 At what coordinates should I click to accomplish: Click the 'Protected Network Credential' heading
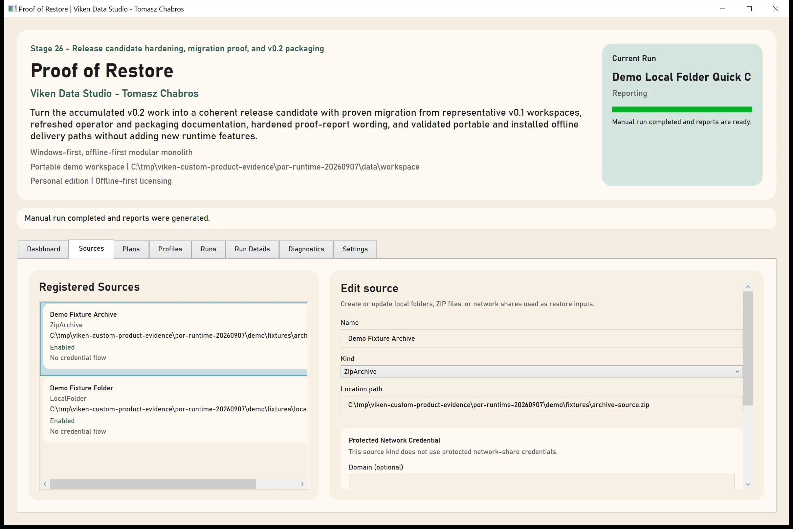coord(394,440)
